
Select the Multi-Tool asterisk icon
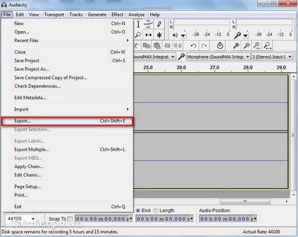click(159, 35)
